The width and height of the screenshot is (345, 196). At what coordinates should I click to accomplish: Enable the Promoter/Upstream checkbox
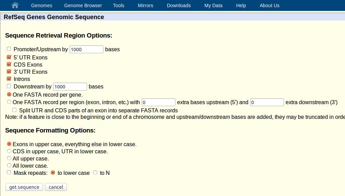point(9,49)
